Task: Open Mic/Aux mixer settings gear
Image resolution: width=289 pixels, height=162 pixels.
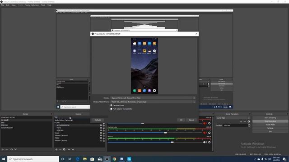Action: [210, 142]
